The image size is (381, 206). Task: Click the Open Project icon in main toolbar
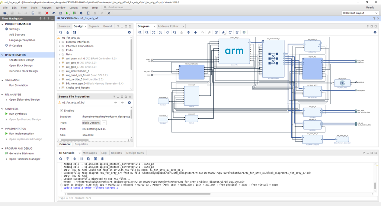coord(5,13)
